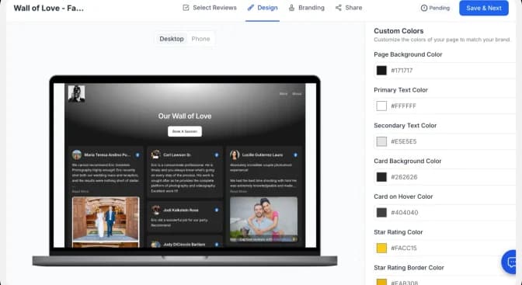Open the Card Background Color swatch
522x285 pixels.
pos(381,177)
